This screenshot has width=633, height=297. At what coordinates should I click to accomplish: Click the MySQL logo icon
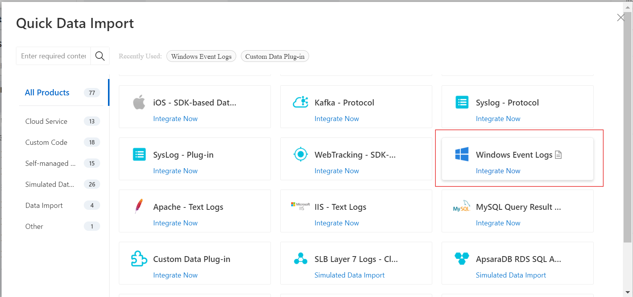pyautogui.click(x=462, y=206)
